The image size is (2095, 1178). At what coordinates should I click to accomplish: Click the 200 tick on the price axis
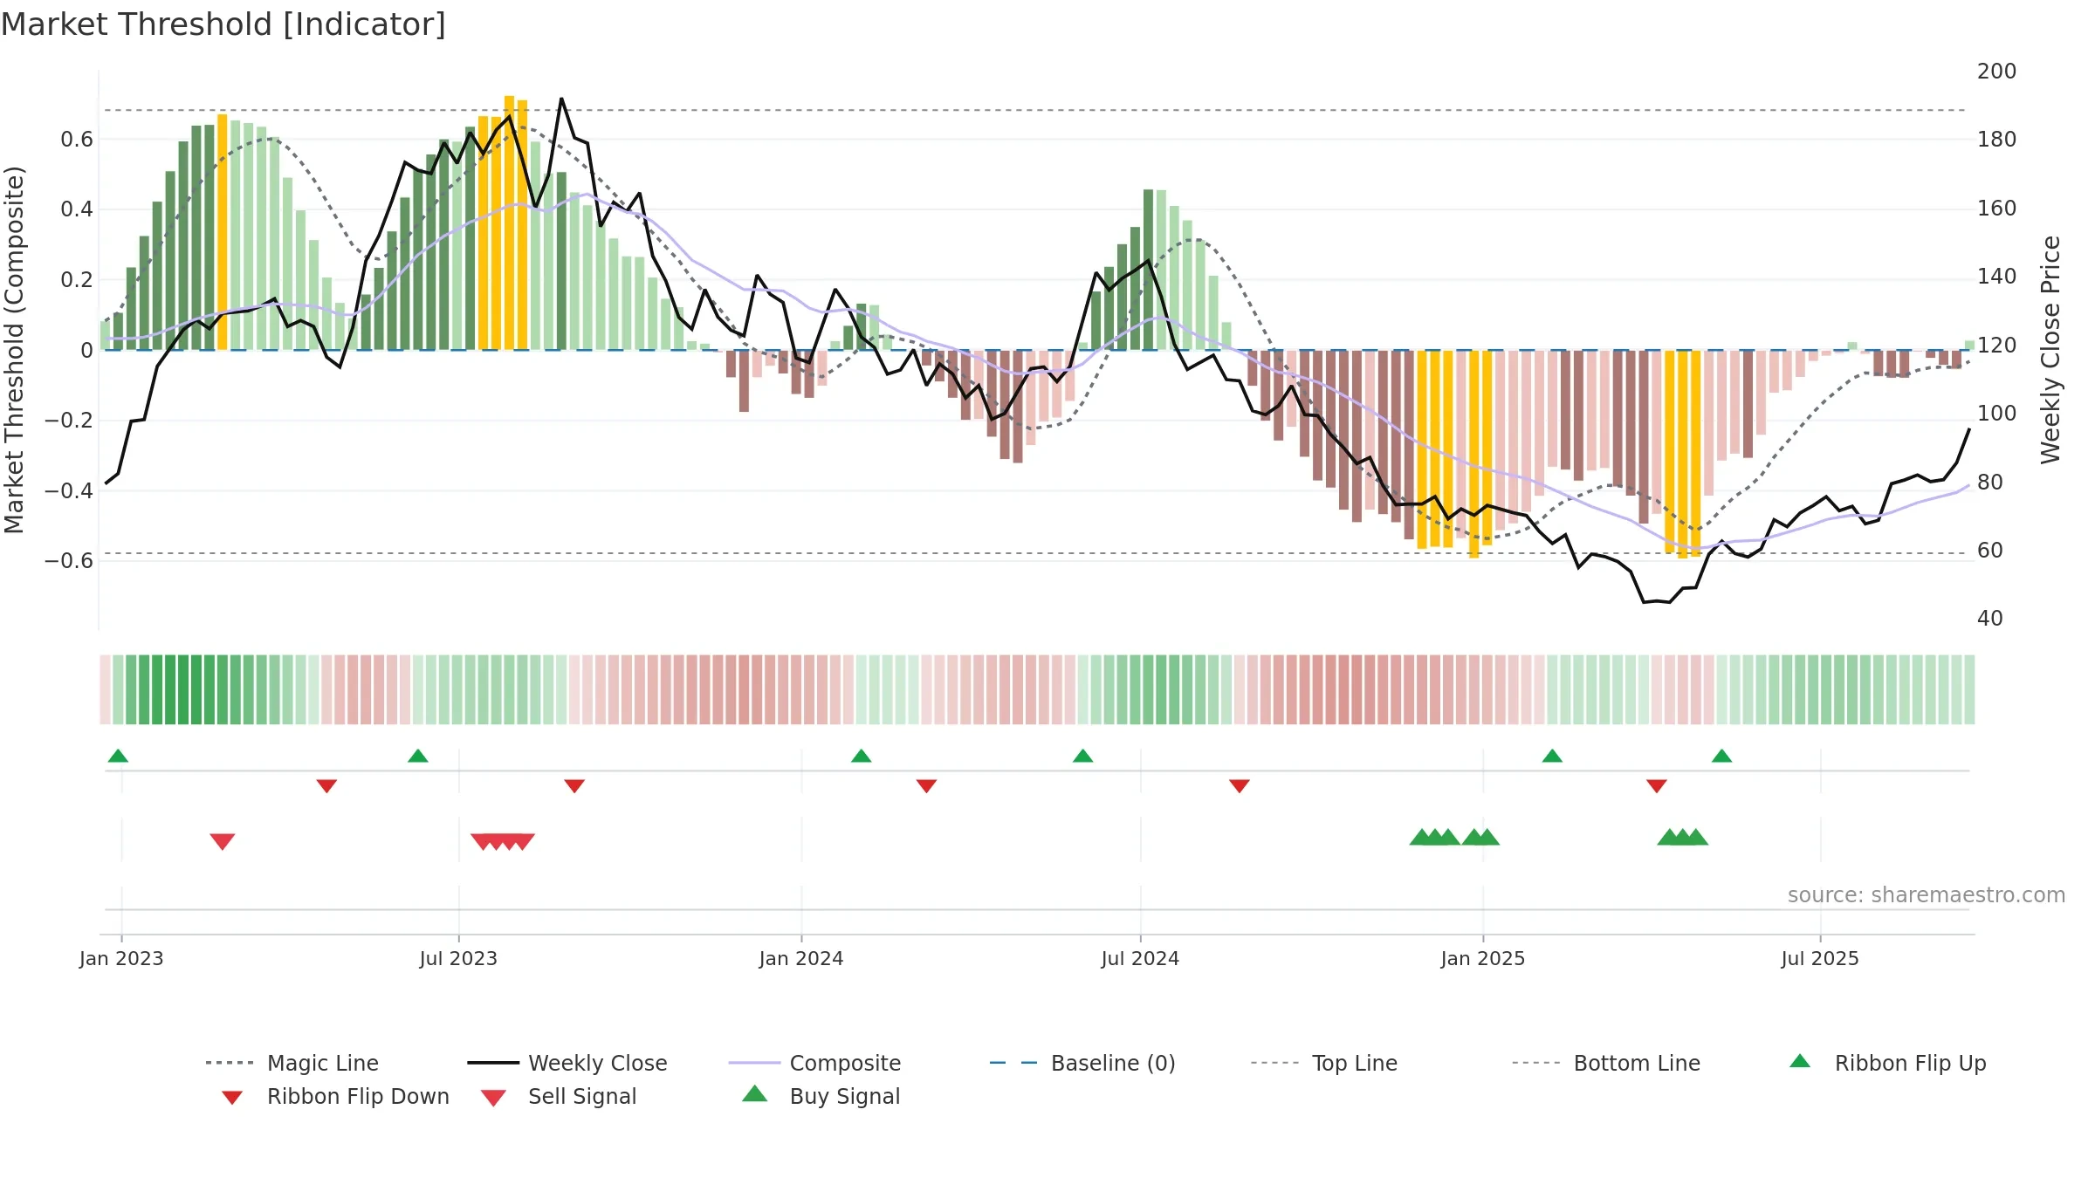point(1997,72)
